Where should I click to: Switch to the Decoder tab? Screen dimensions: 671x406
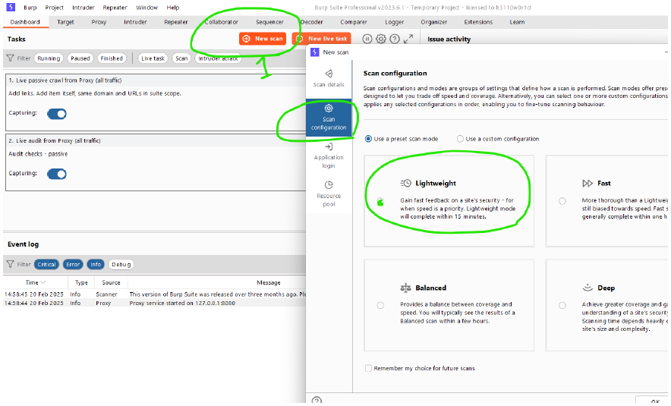click(311, 22)
